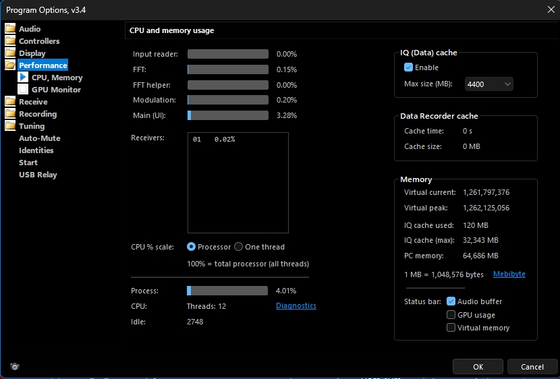560x379 pixels.
Task: Select USB Relay in the sidebar
Action: click(38, 175)
